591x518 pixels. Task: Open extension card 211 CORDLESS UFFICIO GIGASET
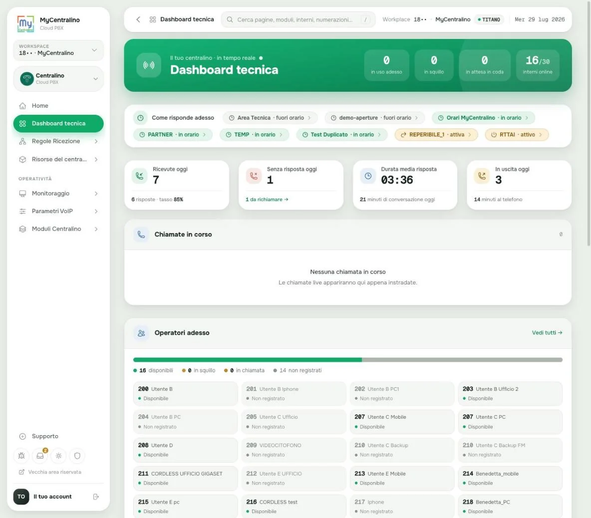click(x=186, y=479)
